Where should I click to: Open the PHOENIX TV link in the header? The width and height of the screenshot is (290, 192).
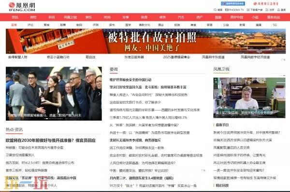tap(234, 10)
